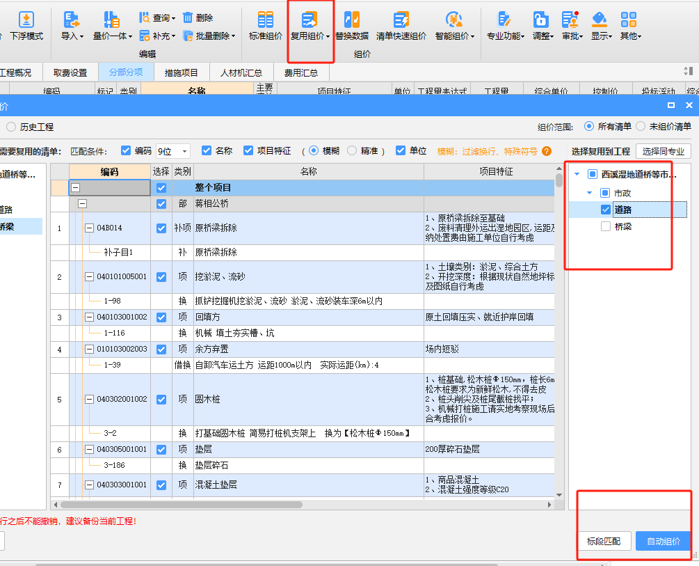Collapse the 西溪湿地道桥 tree node
This screenshot has height=566, width=699.
(577, 174)
